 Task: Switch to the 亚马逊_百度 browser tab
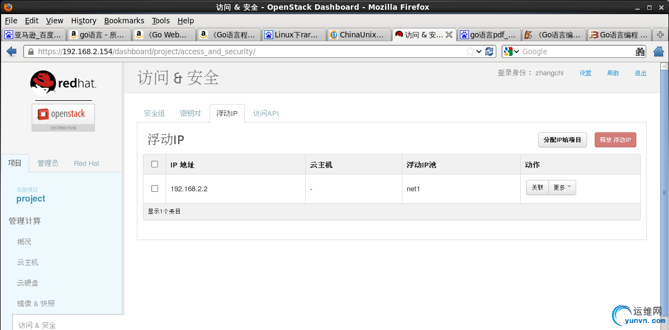pos(34,35)
